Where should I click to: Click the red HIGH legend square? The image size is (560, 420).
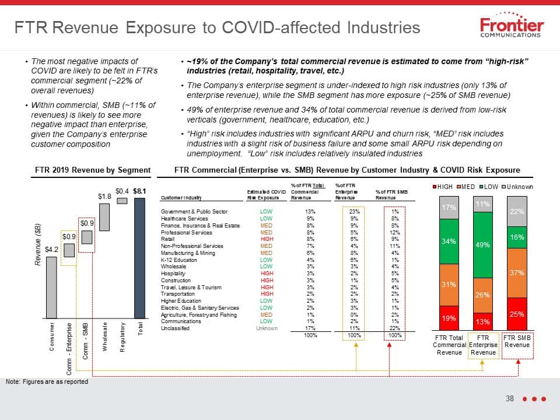pos(435,187)
